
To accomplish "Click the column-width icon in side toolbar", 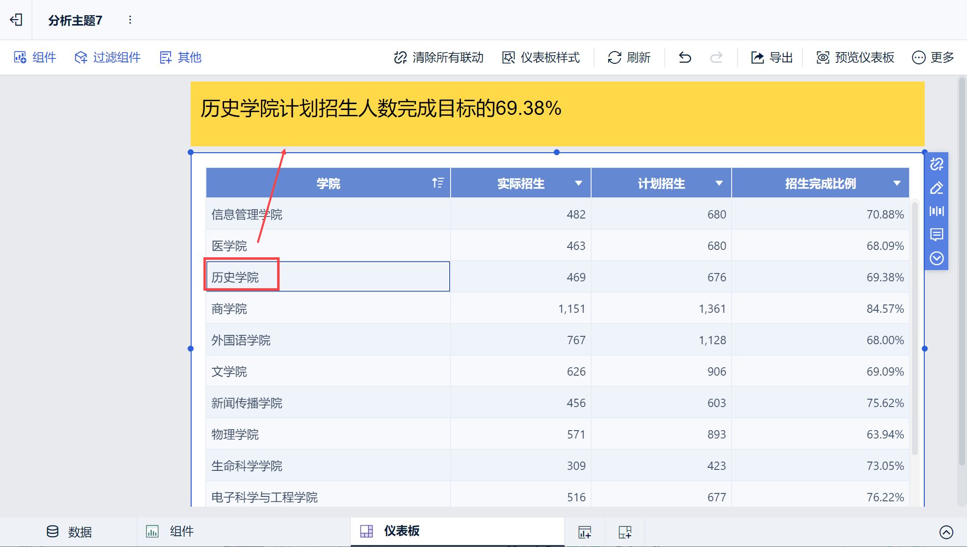I will [937, 211].
